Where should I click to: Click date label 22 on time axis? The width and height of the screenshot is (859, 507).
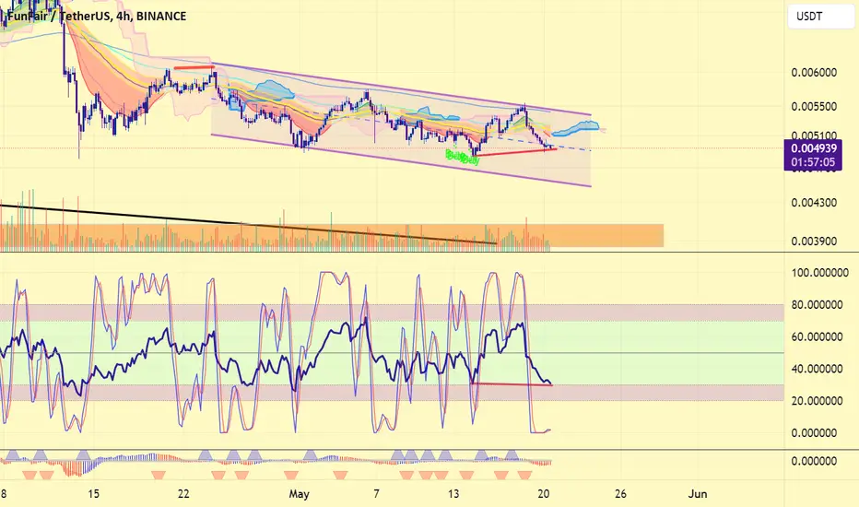(183, 494)
